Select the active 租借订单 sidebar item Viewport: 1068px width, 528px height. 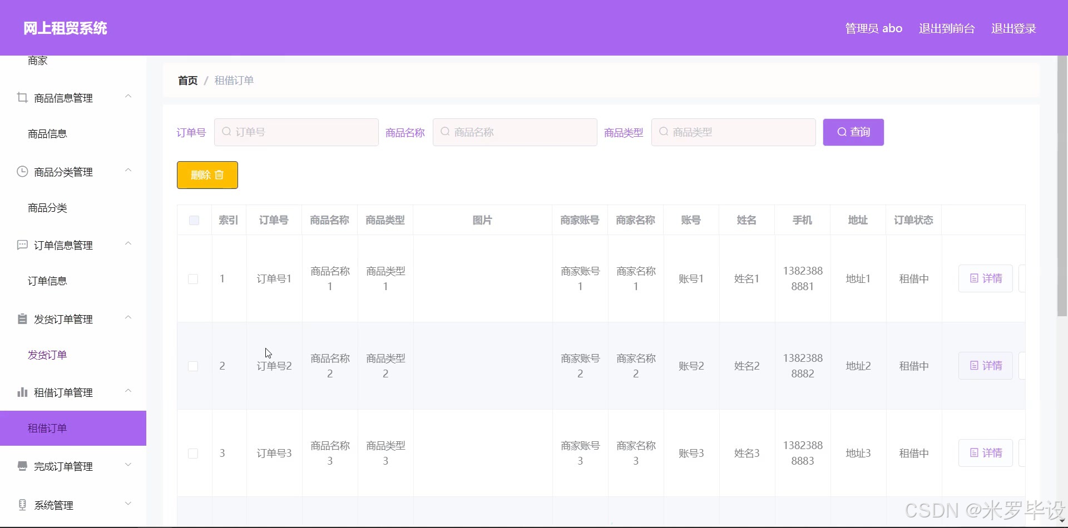[73, 429]
